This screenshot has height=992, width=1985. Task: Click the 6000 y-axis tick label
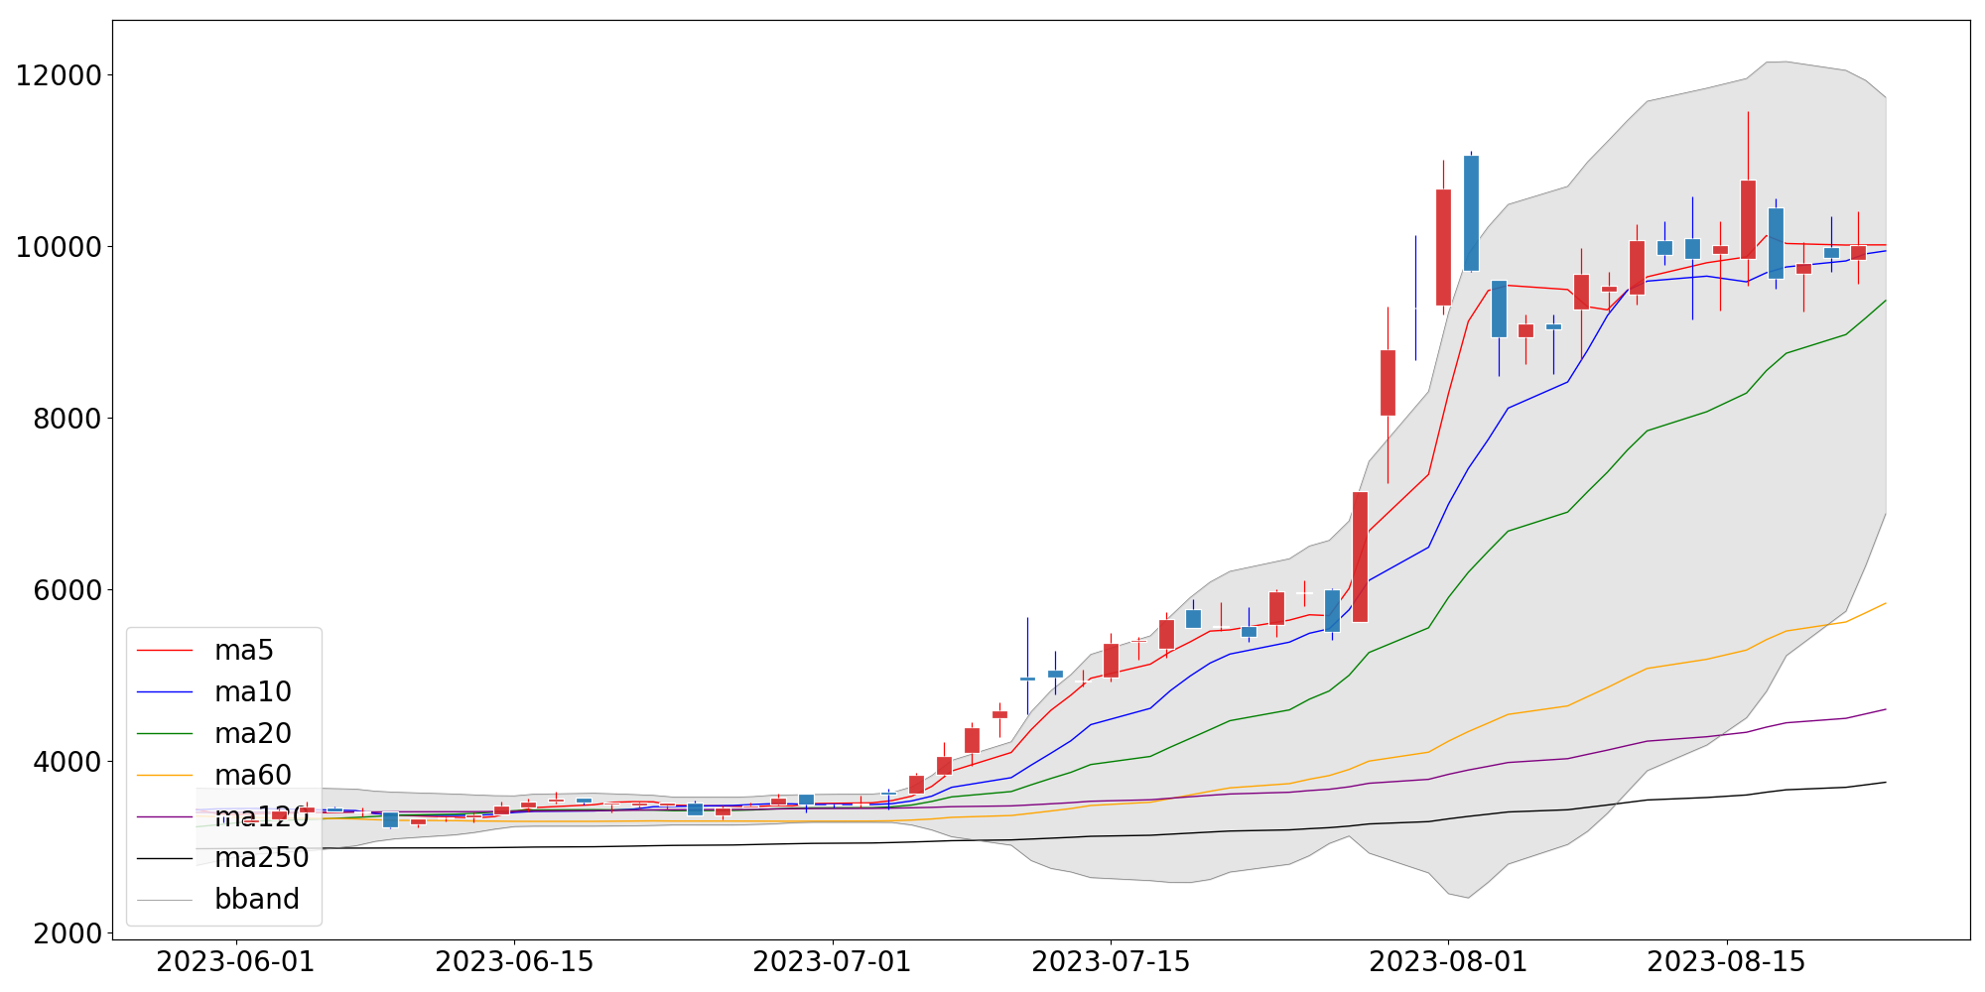pos(67,590)
